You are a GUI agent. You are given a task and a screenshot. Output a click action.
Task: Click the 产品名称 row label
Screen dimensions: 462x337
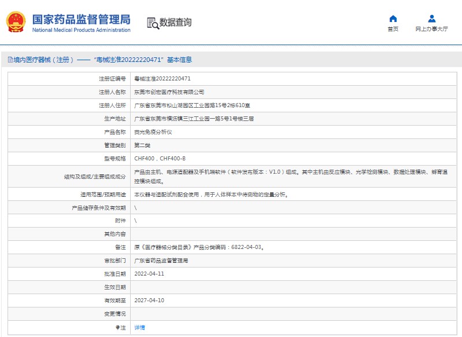pyautogui.click(x=115, y=132)
